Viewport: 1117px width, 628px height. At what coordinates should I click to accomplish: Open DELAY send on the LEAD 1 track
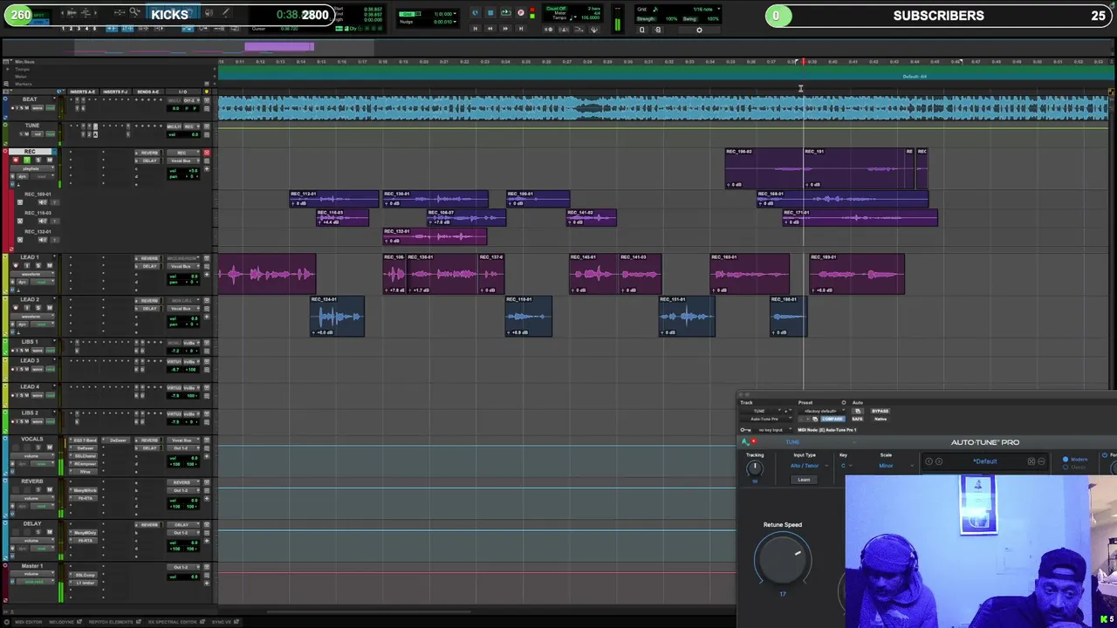coord(148,266)
